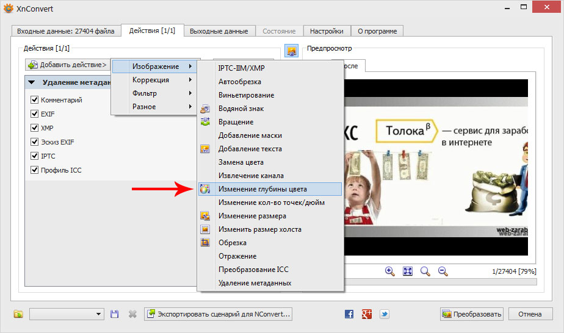
Task: Open the Состояние tab
Action: (279, 31)
